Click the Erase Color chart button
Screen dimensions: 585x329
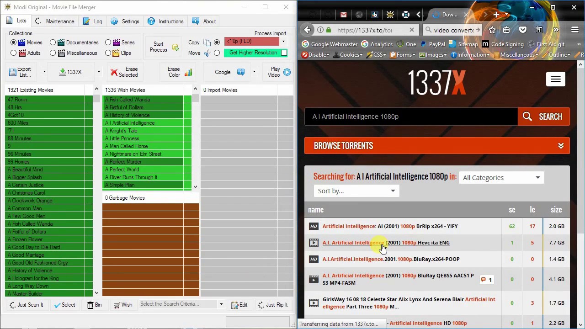[x=180, y=72]
